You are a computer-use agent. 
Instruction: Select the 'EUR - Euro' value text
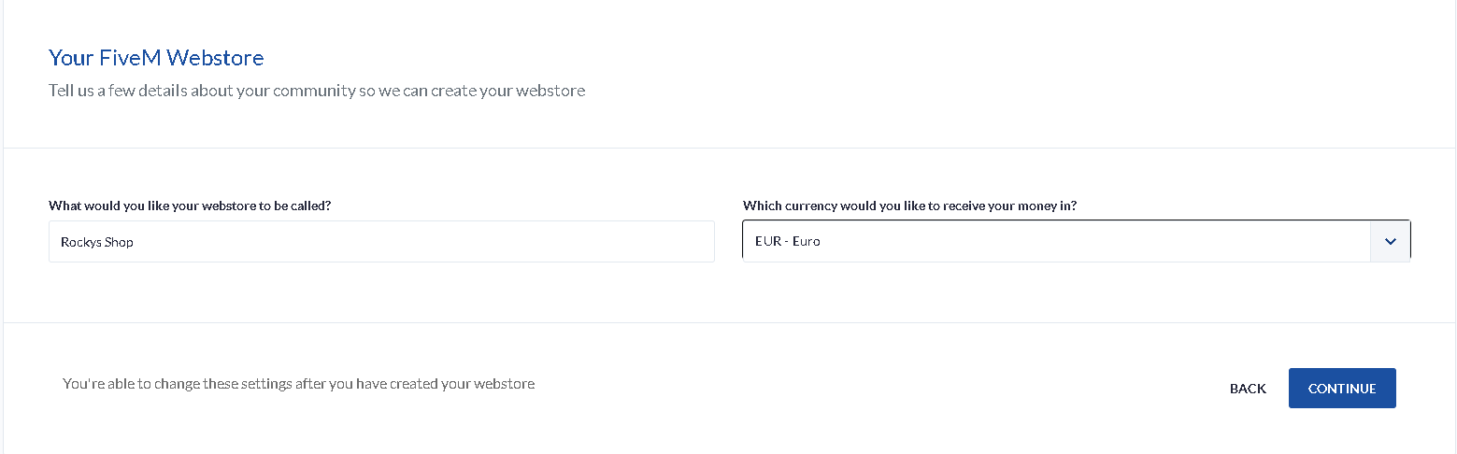pyautogui.click(x=787, y=241)
